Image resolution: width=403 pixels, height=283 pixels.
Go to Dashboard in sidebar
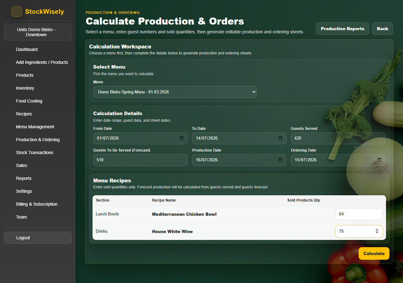[x=27, y=49]
